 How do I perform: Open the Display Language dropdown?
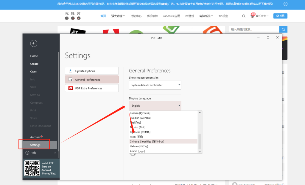[x=155, y=106]
